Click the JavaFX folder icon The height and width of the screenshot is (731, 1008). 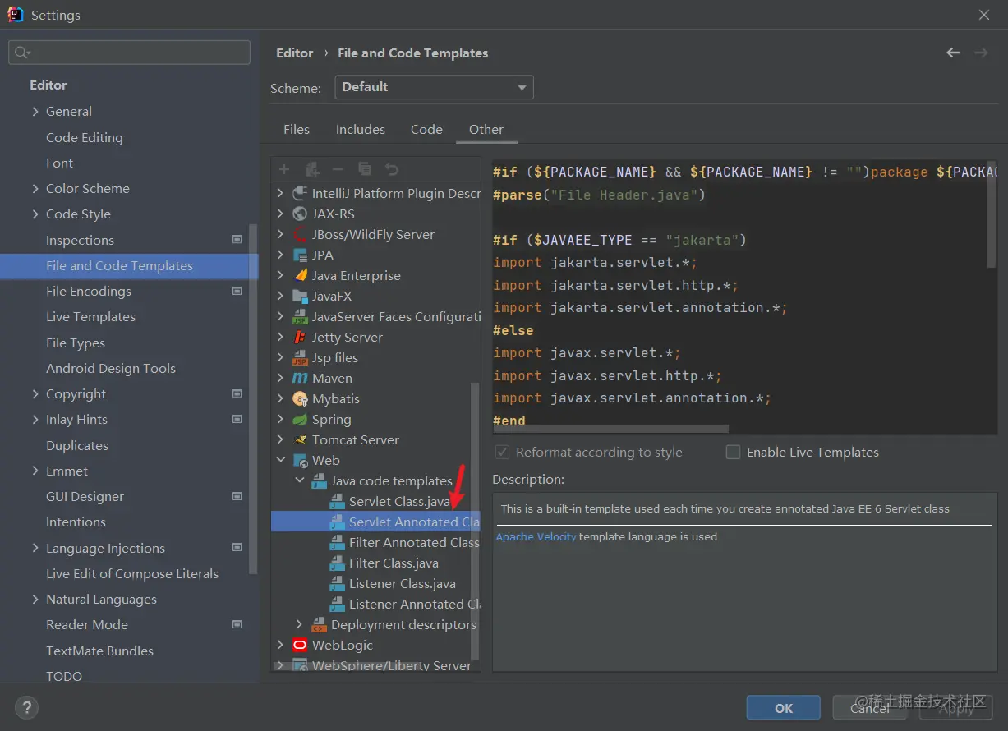[x=300, y=296]
